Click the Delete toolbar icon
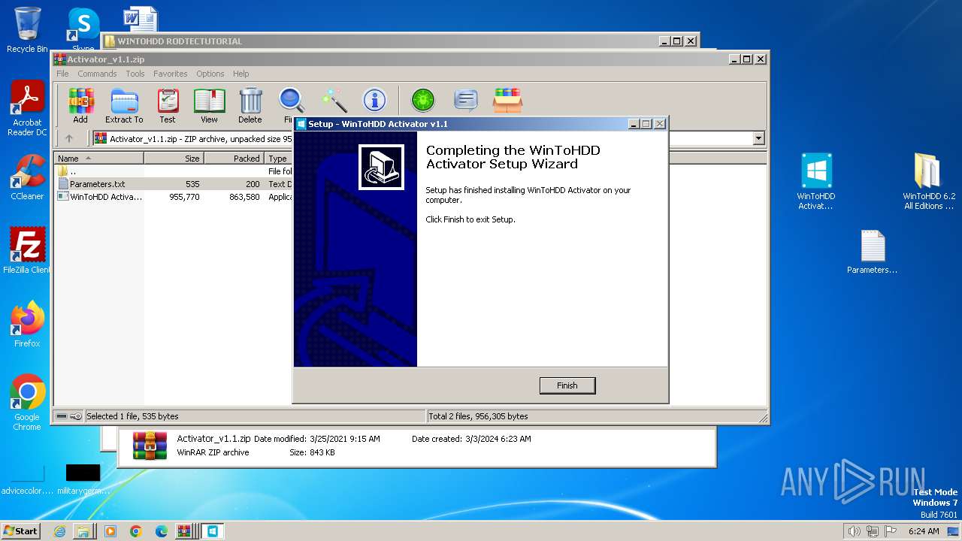This screenshot has width=962, height=541. pos(250,105)
